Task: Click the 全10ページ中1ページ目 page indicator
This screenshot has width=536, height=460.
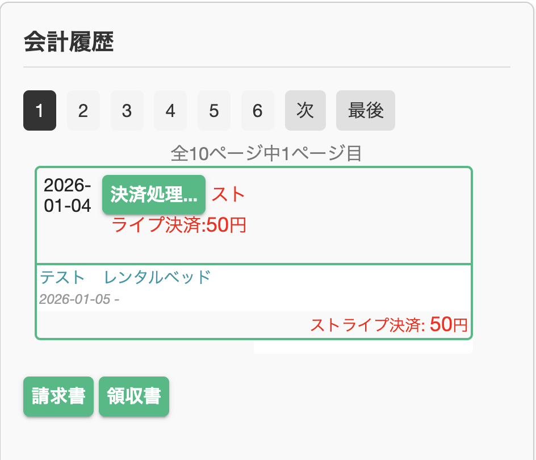Action: pyautogui.click(x=266, y=153)
